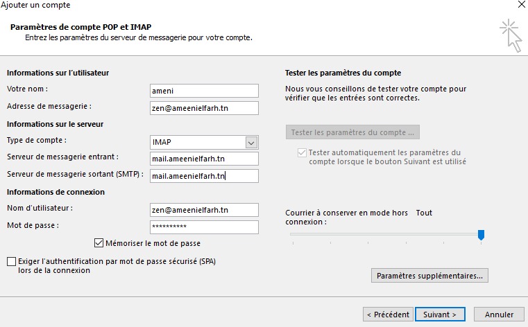Open the Type de compte dropdown

point(251,142)
